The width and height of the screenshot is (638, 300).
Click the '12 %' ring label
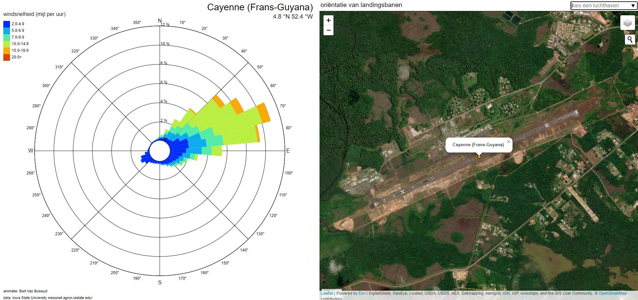165,25
